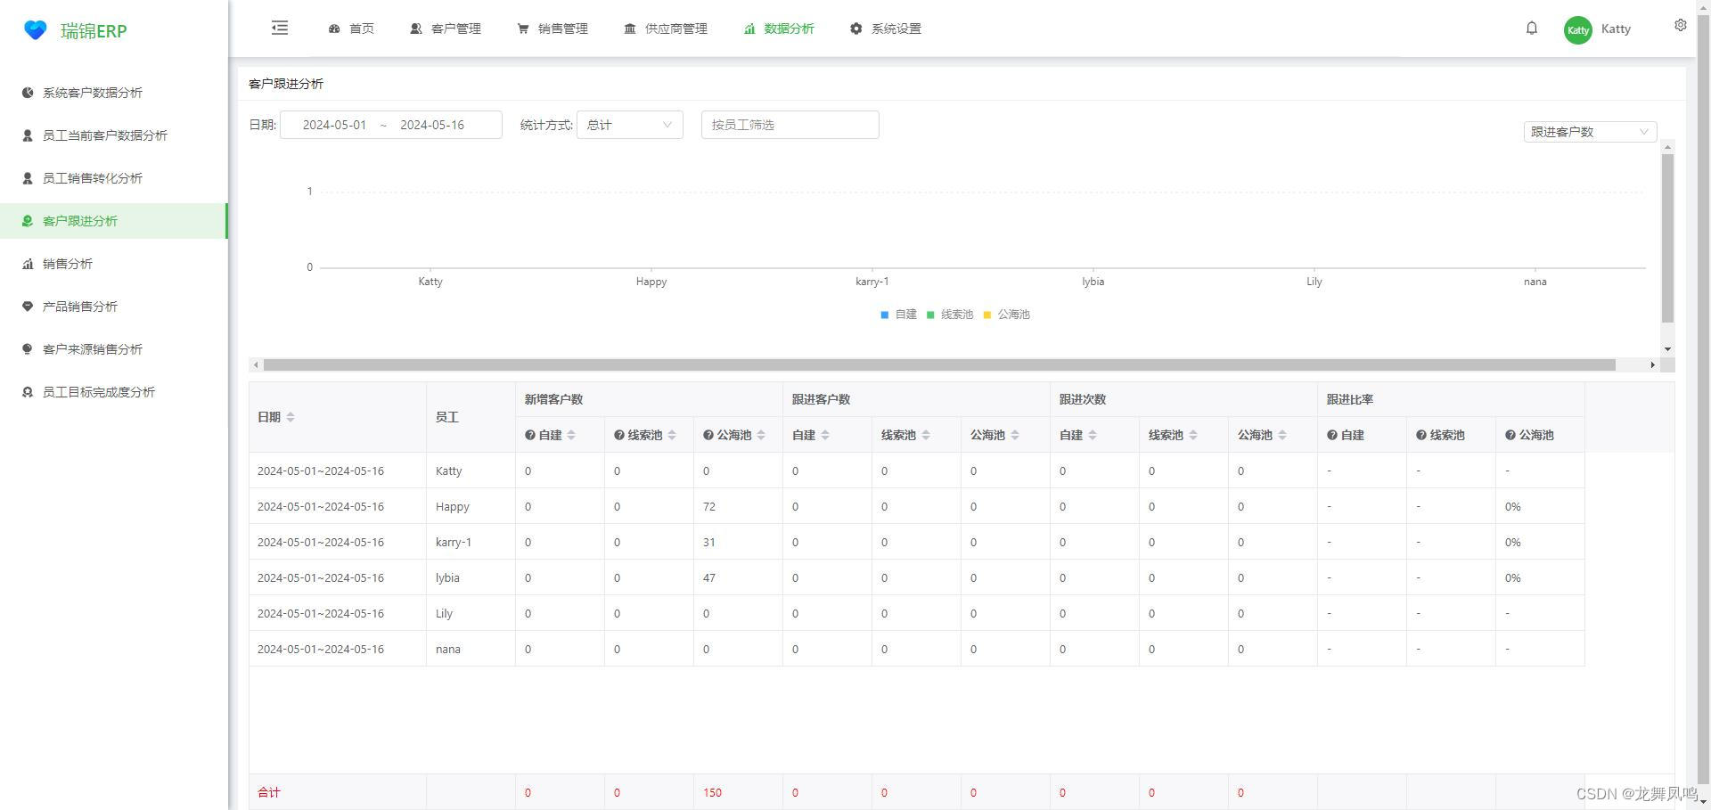Viewport: 1711px width, 810px height.
Task: Click the chart scrollbar's down arrow
Action: tap(1667, 349)
